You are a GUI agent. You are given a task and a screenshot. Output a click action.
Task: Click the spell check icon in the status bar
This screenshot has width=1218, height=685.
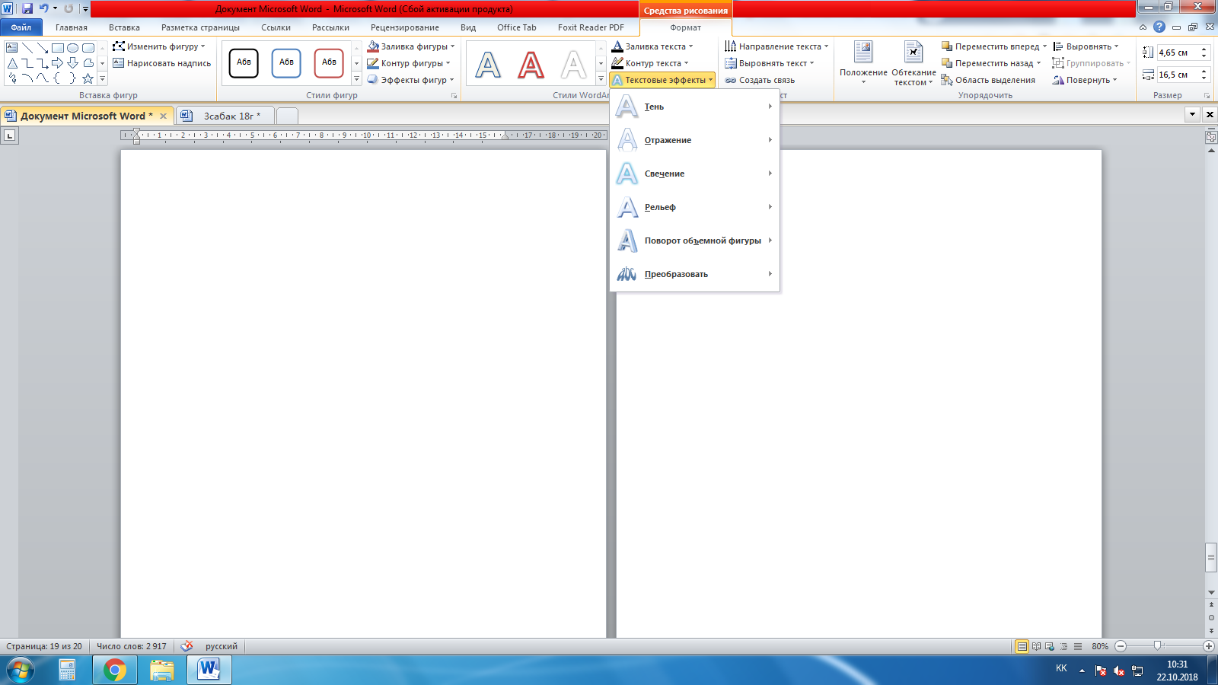tap(187, 646)
